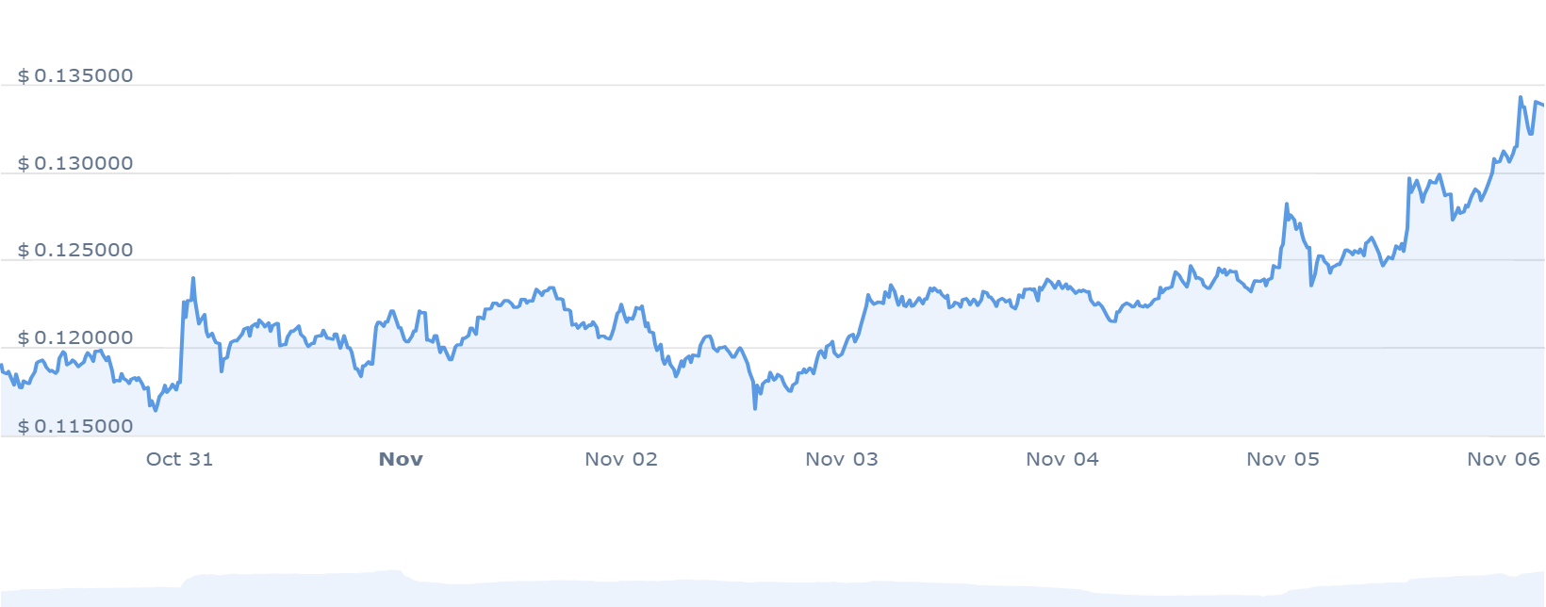Click the bottom volume navigator strip center
This screenshot has height=607, width=1546.
click(x=773, y=589)
